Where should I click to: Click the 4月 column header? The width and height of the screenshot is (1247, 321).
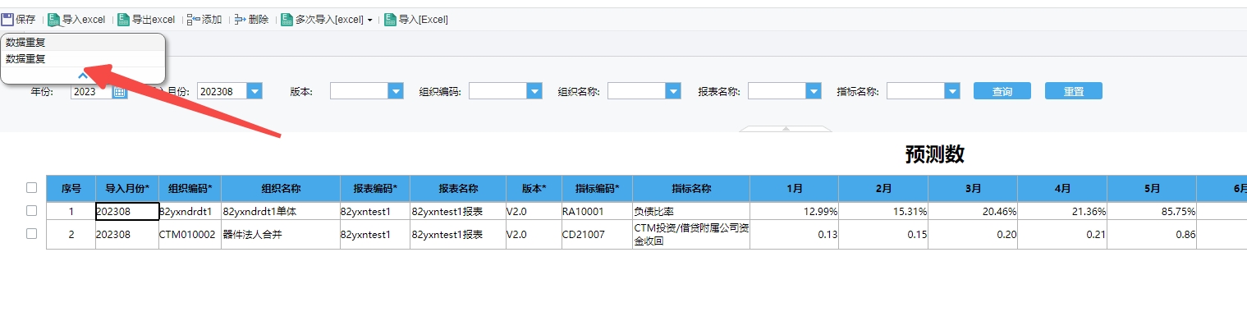point(1062,189)
